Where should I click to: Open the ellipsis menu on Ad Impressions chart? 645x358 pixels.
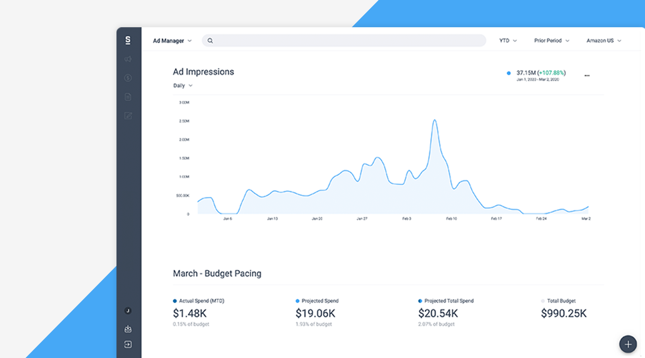587,75
